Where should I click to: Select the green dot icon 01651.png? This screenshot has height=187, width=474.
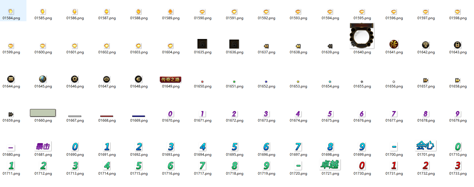(x=234, y=81)
